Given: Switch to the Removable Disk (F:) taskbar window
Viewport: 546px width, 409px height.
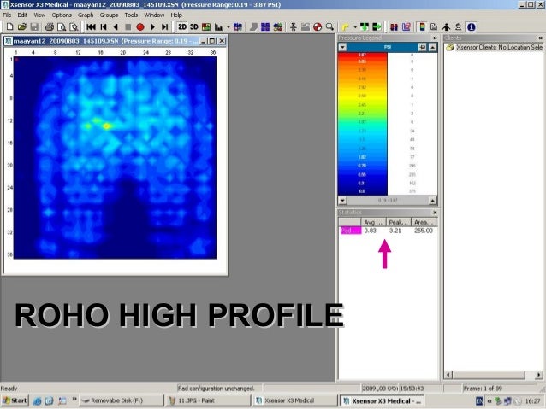Looking at the screenshot, I should click(x=122, y=400).
